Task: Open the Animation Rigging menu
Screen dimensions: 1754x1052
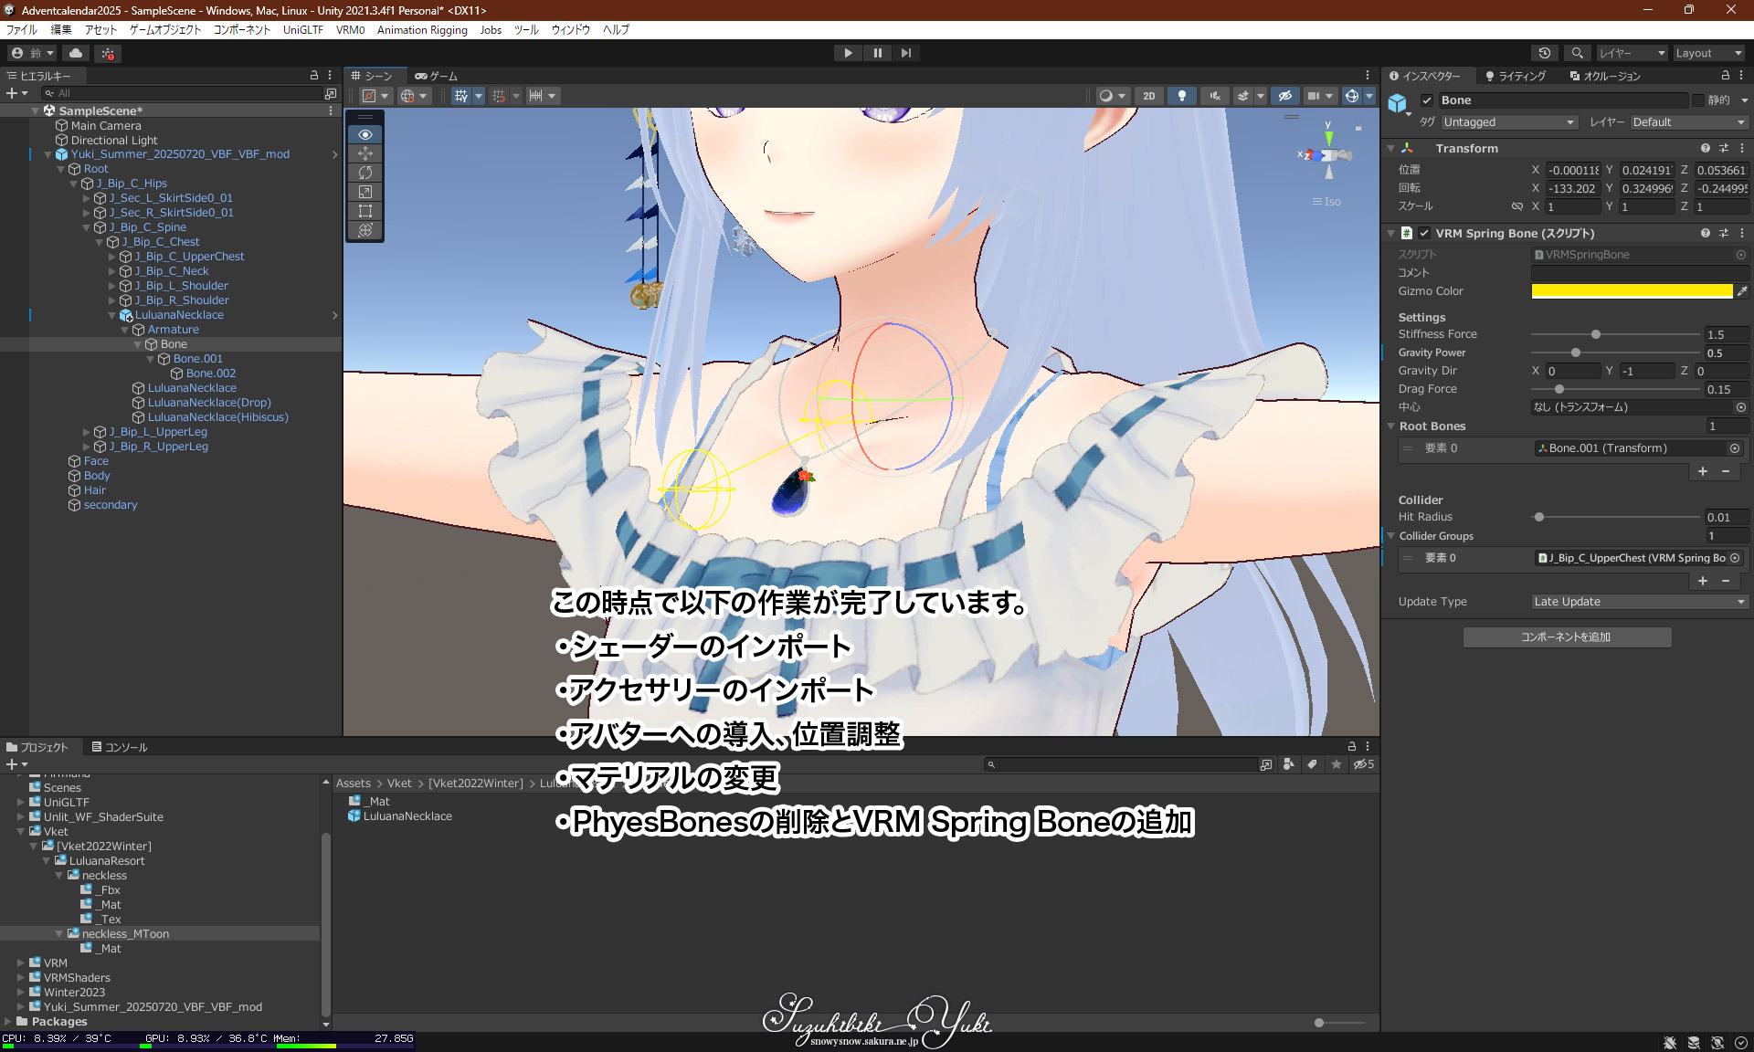Action: pos(422,30)
